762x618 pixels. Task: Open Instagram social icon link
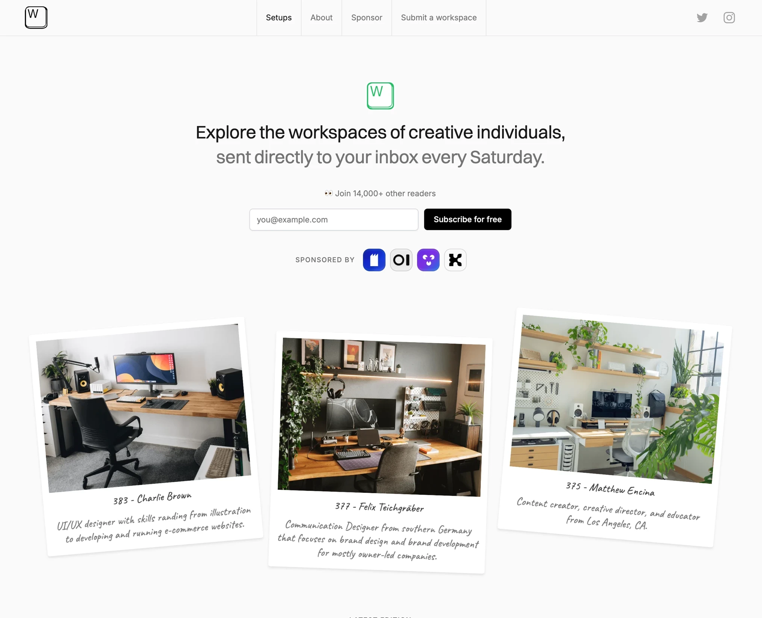point(729,18)
